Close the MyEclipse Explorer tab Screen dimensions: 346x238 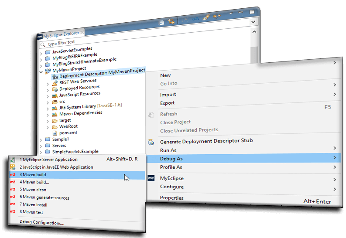tap(82, 32)
